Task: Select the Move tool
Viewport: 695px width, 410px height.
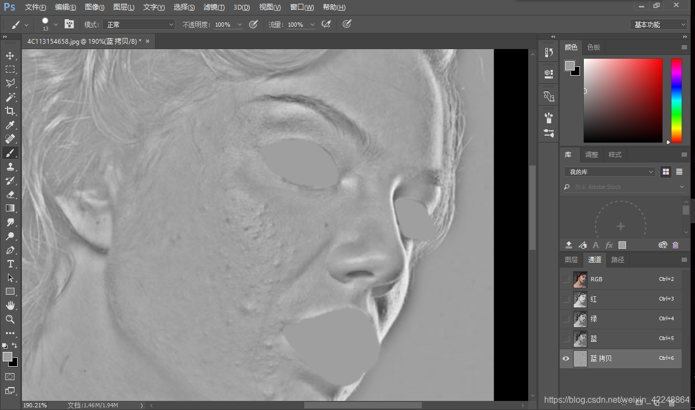Action: tap(10, 56)
